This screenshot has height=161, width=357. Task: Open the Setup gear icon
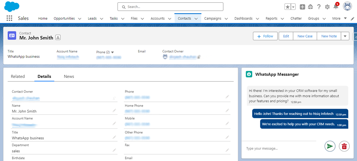pos(327,7)
